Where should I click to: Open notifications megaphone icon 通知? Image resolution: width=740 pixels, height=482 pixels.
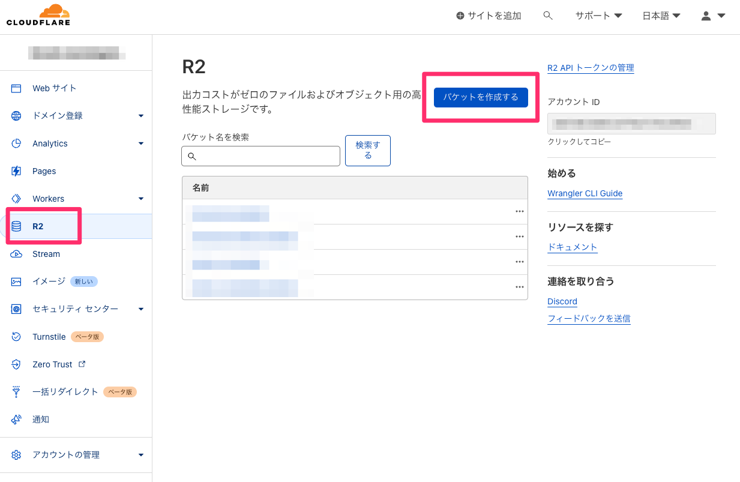(16, 420)
